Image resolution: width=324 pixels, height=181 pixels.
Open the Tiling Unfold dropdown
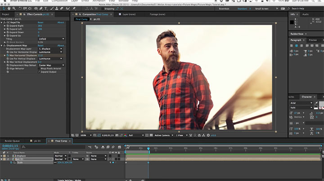[51, 39]
